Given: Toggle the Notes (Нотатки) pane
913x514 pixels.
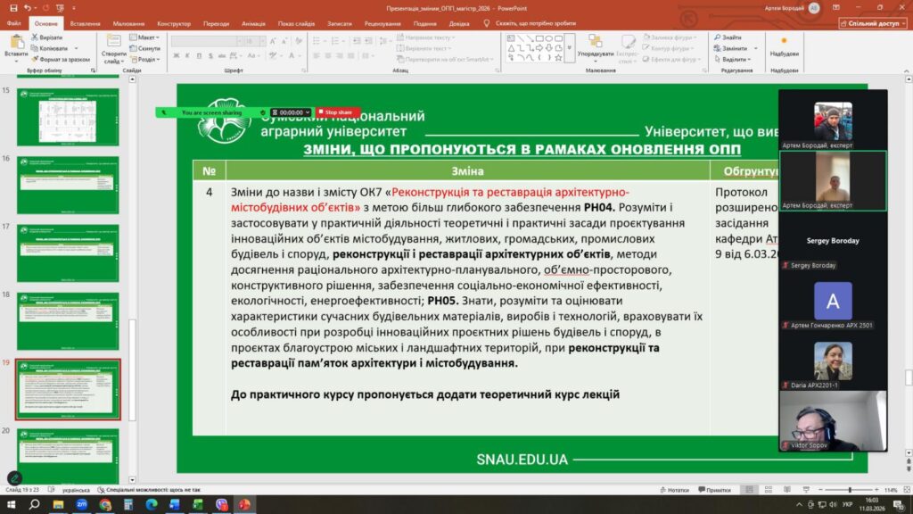Looking at the screenshot, I should click(677, 490).
